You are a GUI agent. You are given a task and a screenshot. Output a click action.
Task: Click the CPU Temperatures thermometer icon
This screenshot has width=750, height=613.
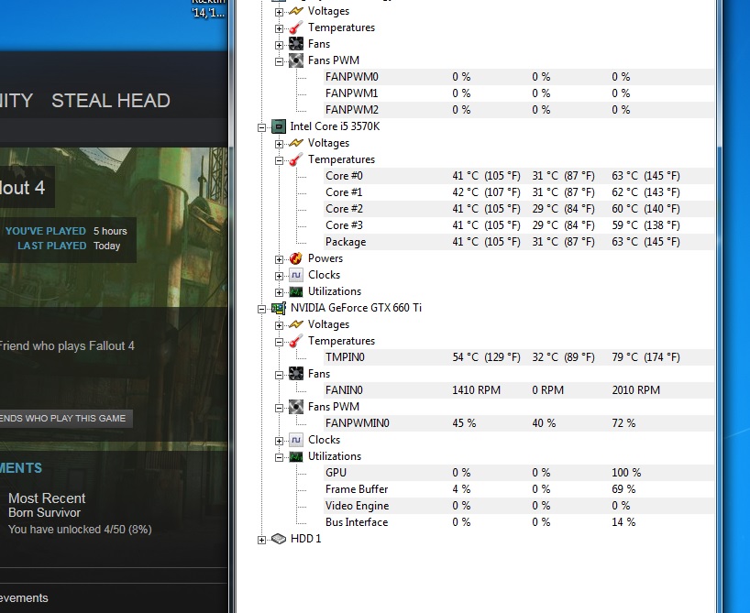[296, 159]
